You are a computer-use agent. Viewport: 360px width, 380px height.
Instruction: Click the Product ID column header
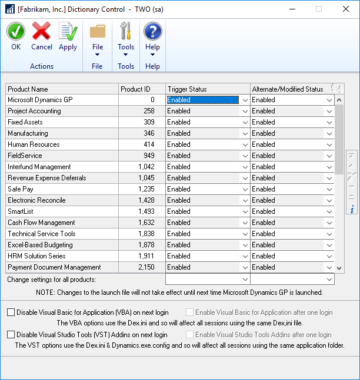click(x=142, y=89)
